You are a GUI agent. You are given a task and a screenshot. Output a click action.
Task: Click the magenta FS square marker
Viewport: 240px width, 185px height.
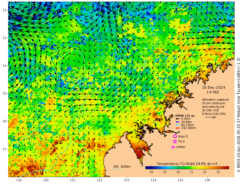tap(175, 142)
